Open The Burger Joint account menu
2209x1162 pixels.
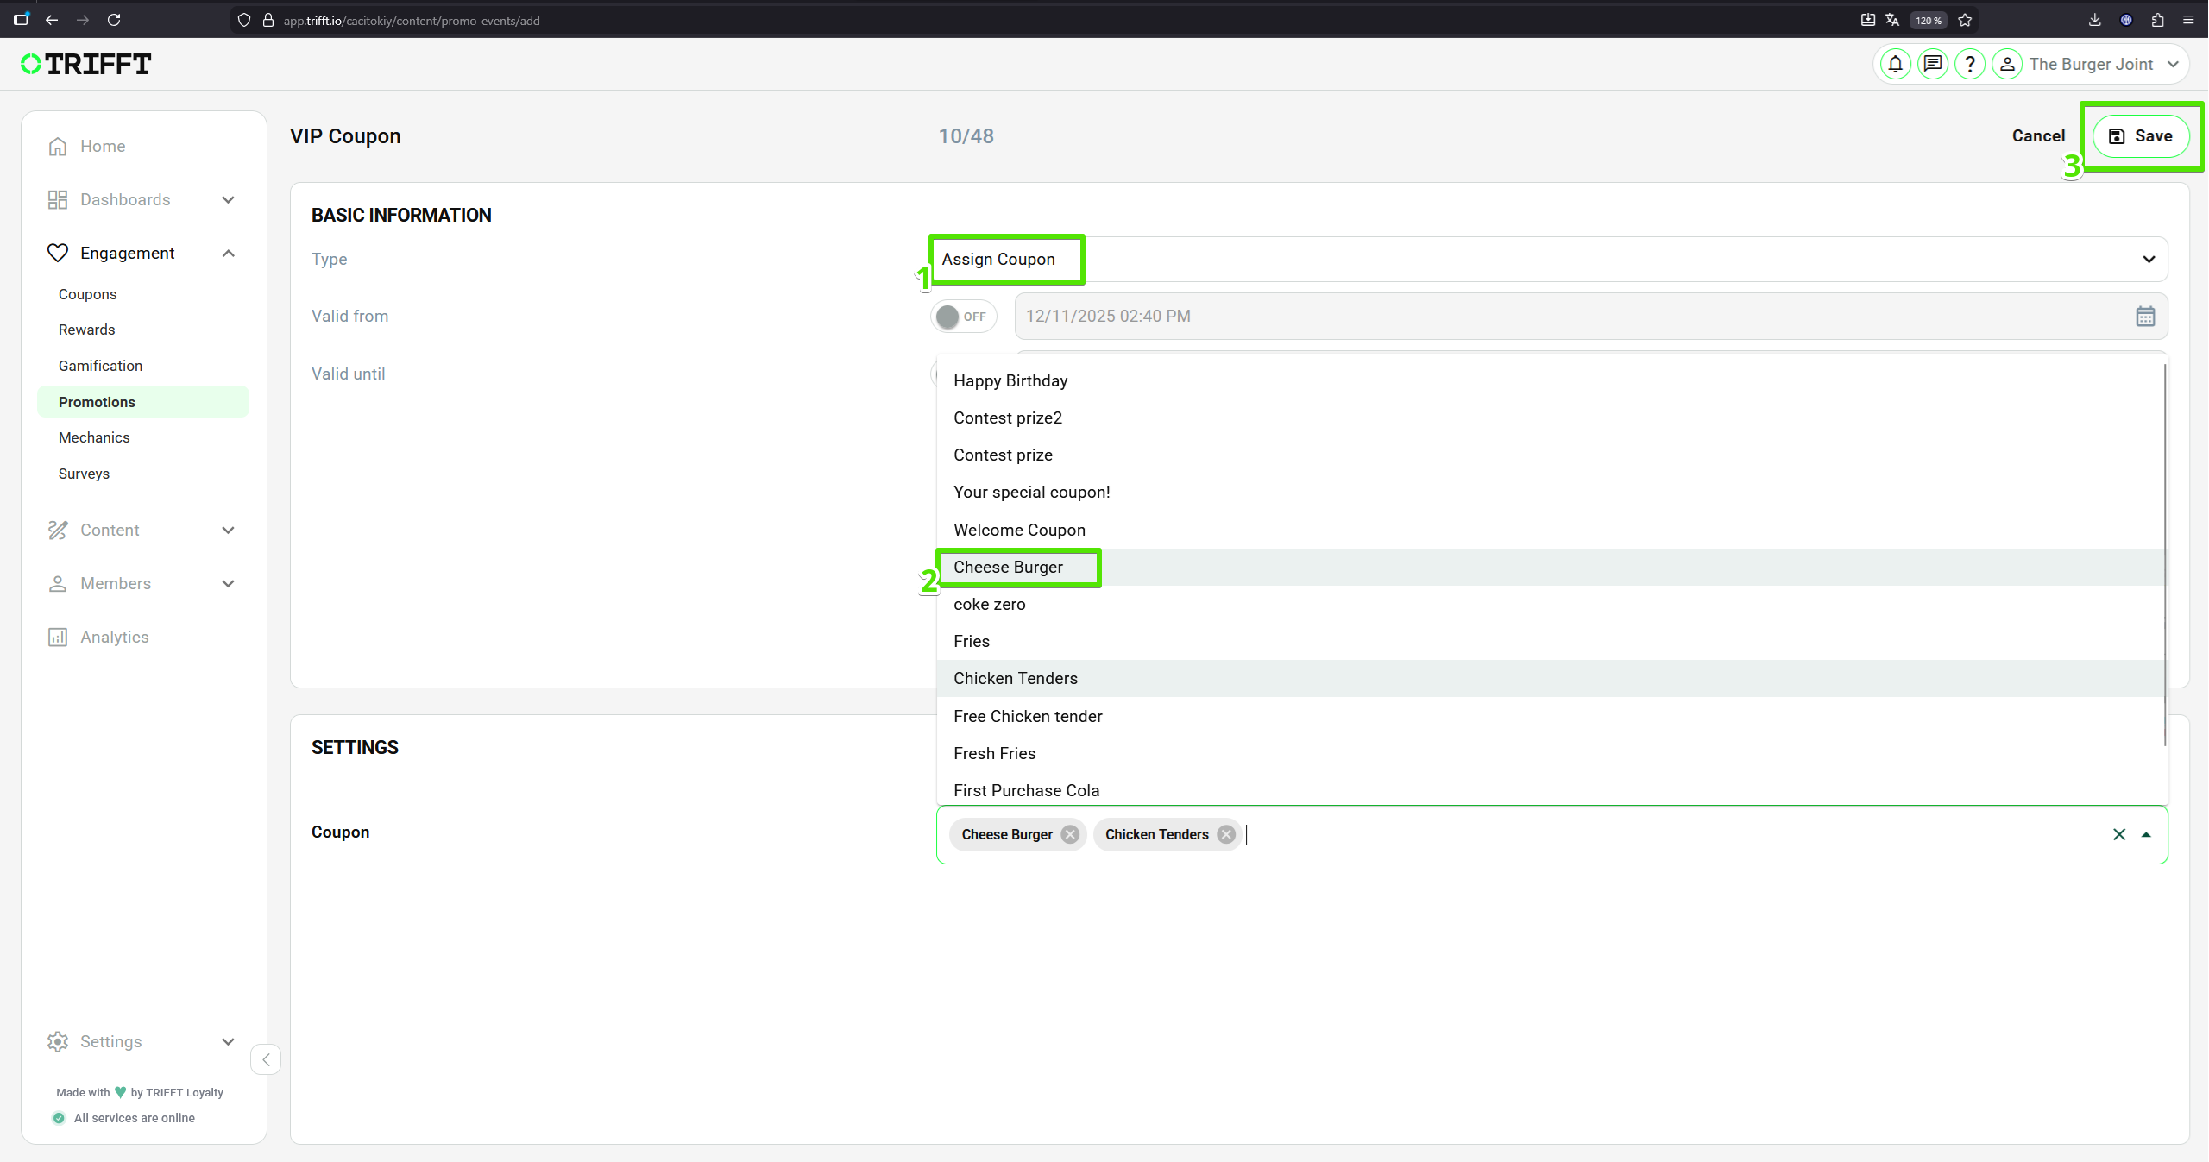click(x=2092, y=64)
